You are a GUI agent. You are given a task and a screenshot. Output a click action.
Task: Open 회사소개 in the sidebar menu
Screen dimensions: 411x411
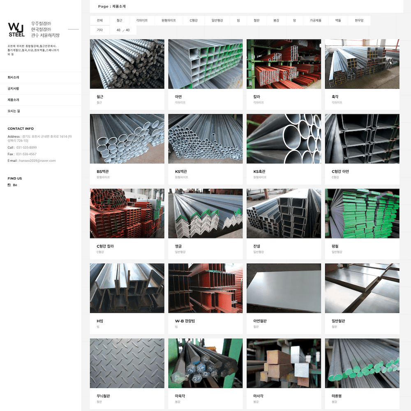(x=14, y=78)
